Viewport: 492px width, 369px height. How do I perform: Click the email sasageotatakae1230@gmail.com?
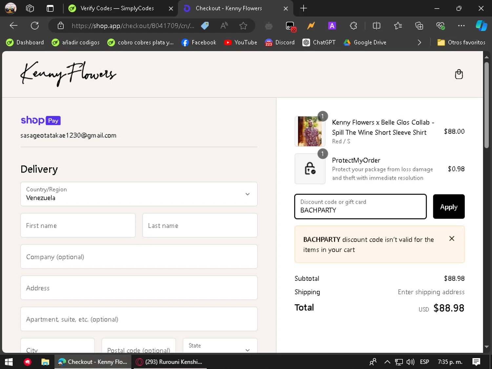click(x=68, y=135)
